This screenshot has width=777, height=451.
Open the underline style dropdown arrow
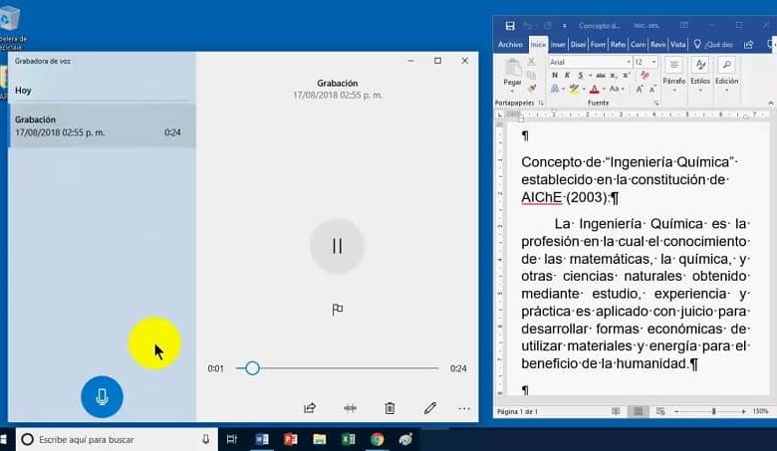(x=590, y=76)
